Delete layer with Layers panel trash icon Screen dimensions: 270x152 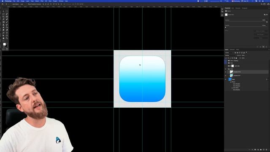266,149
